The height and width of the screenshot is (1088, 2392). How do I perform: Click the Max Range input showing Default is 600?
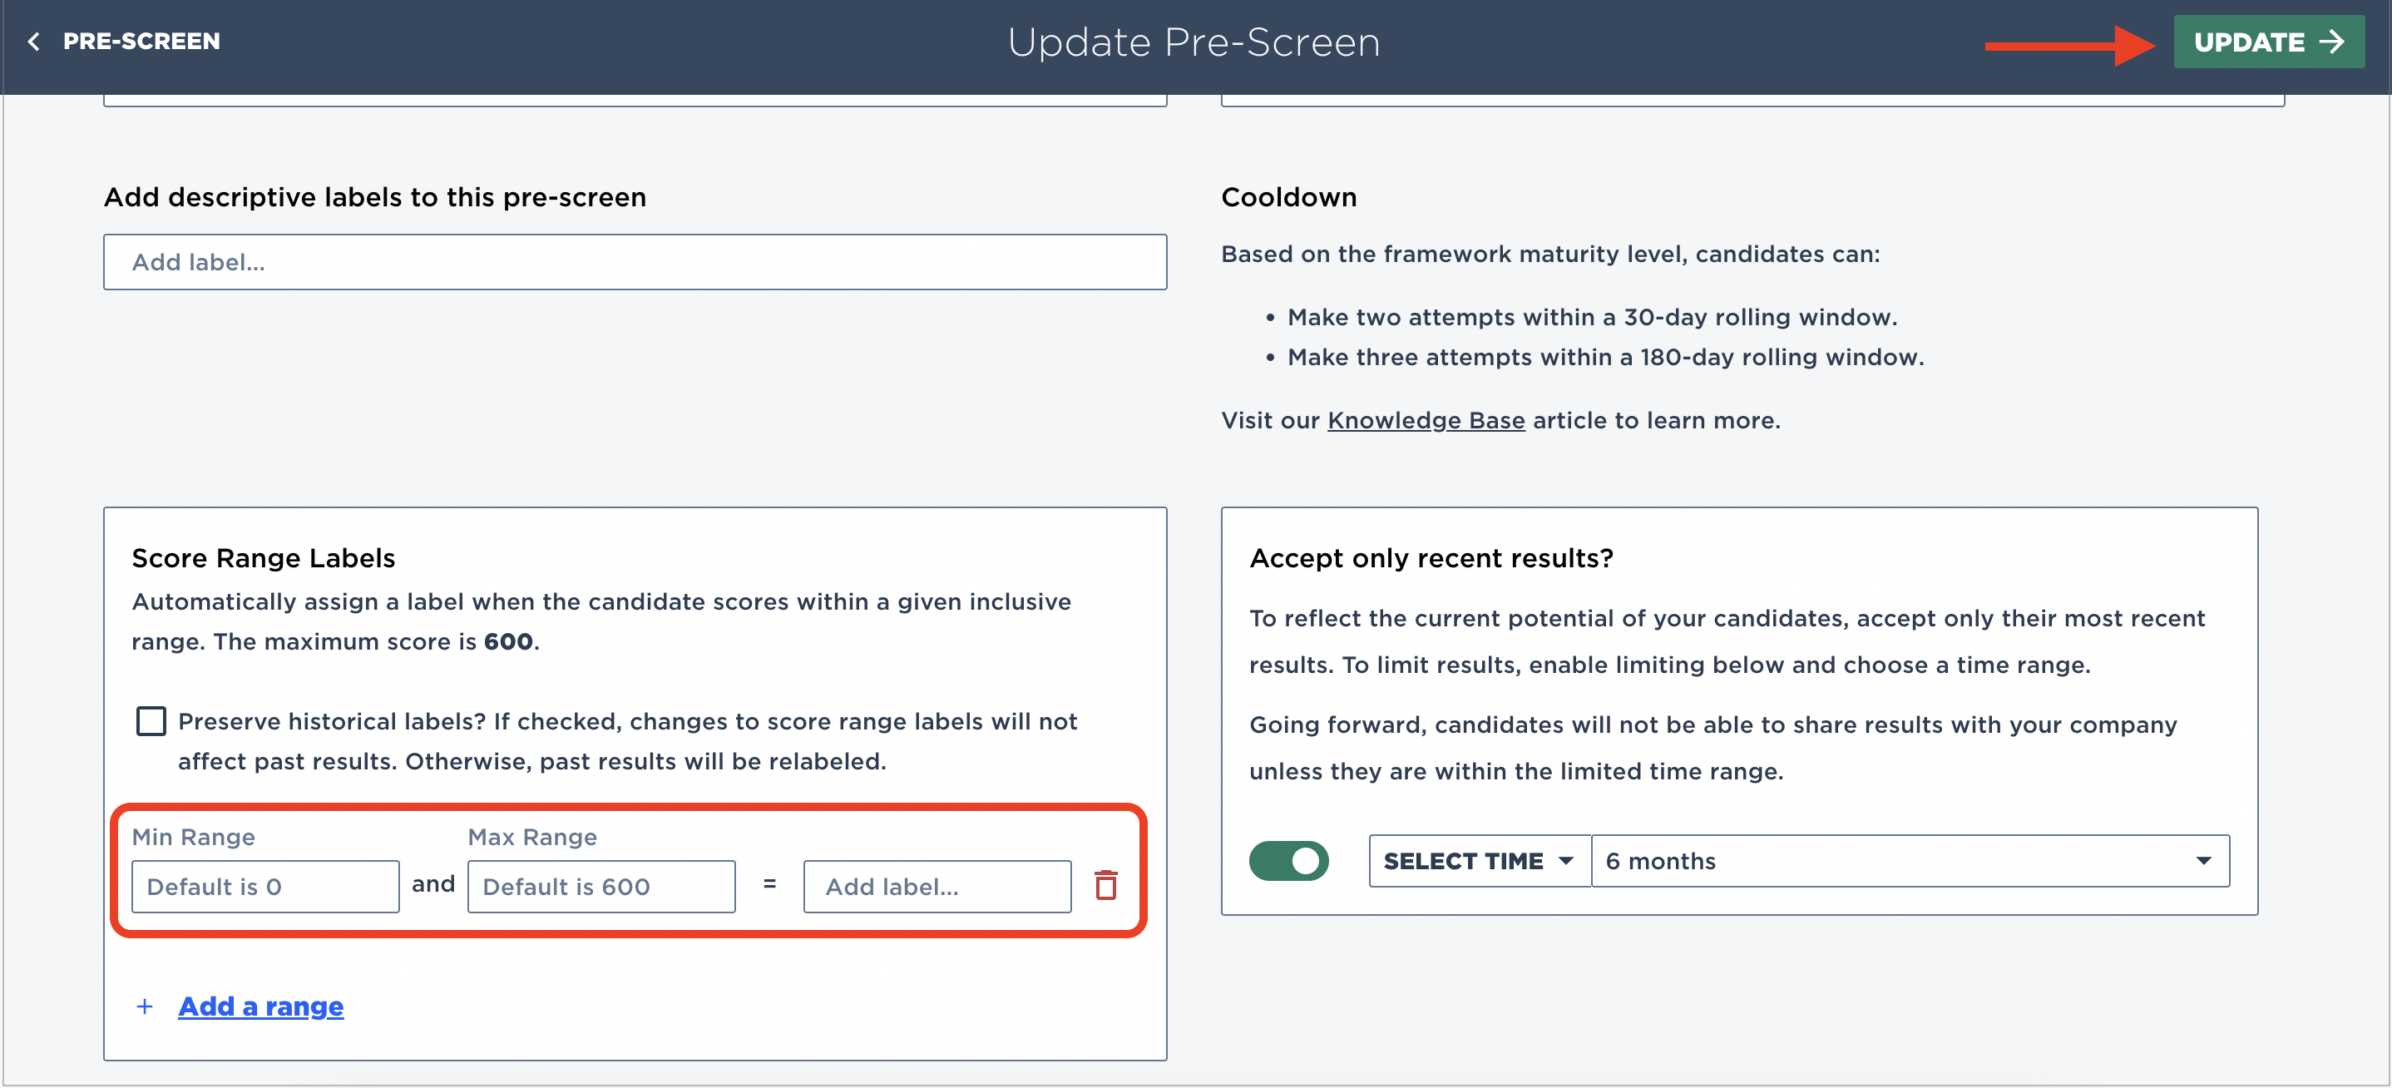tap(600, 886)
